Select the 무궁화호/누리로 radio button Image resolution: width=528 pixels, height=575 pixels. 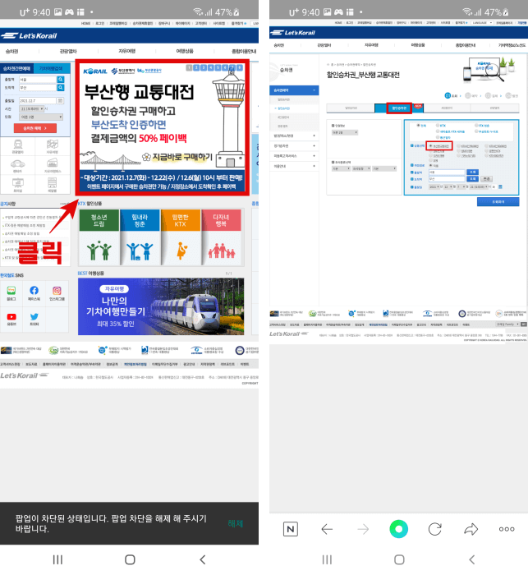point(476,131)
